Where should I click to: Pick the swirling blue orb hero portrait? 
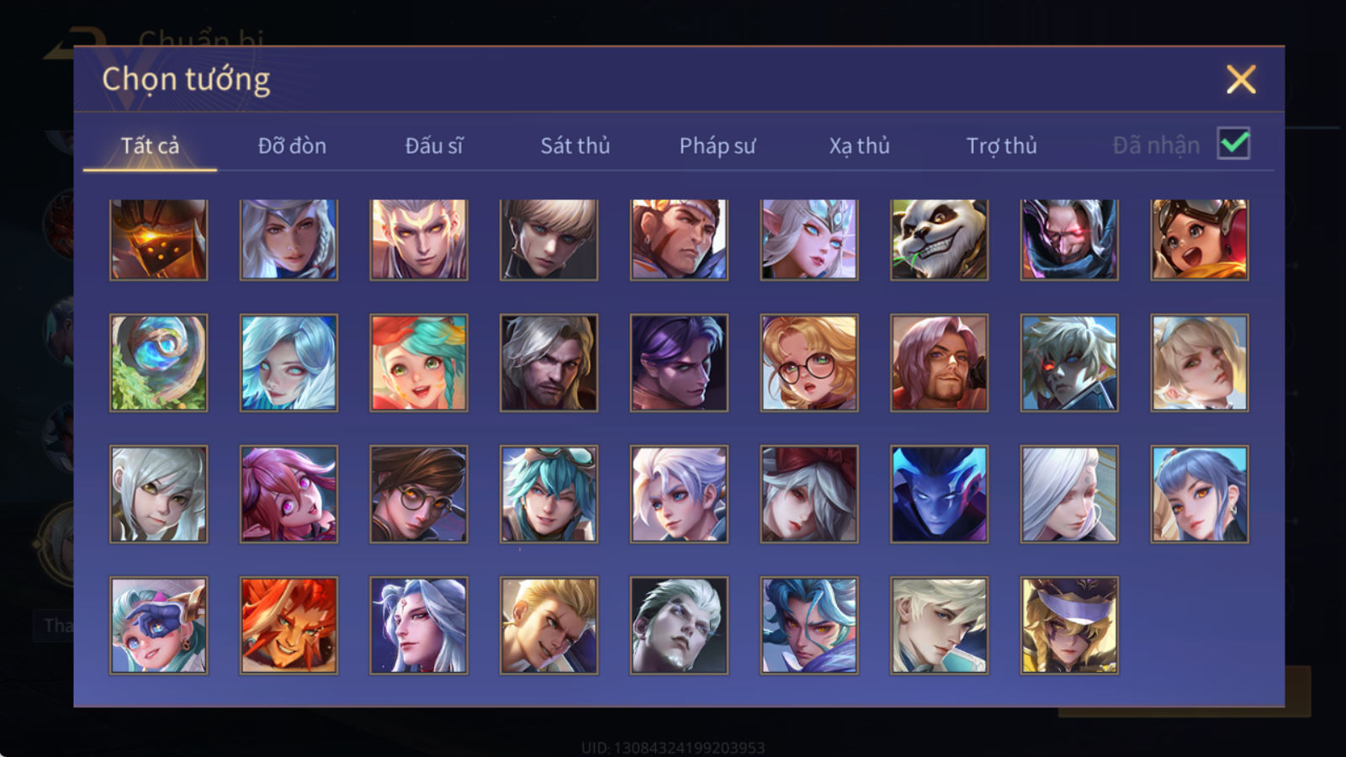coord(158,363)
